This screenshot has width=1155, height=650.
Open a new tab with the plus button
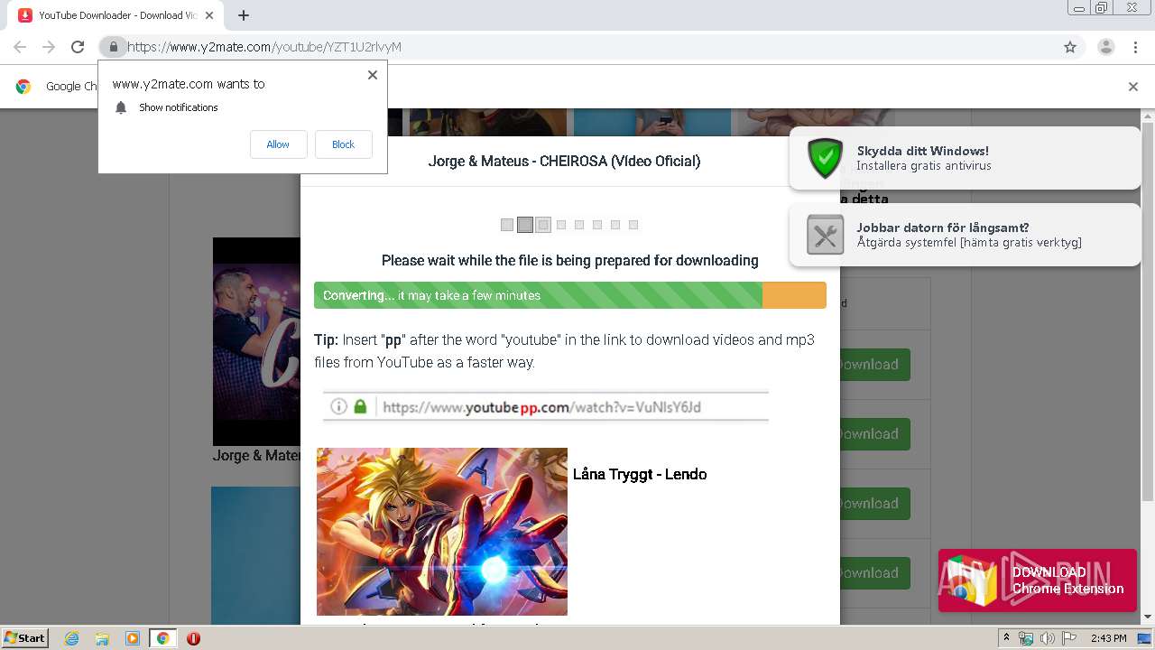(x=244, y=15)
